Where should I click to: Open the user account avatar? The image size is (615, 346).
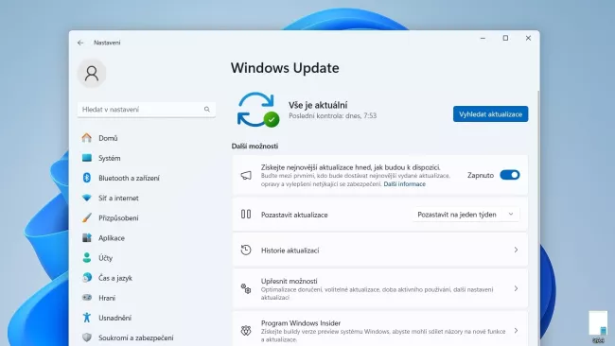click(92, 74)
